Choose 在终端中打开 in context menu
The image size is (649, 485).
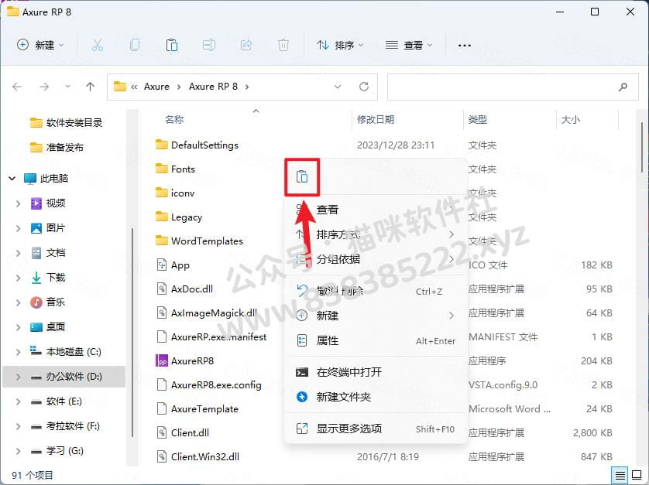tap(376, 372)
